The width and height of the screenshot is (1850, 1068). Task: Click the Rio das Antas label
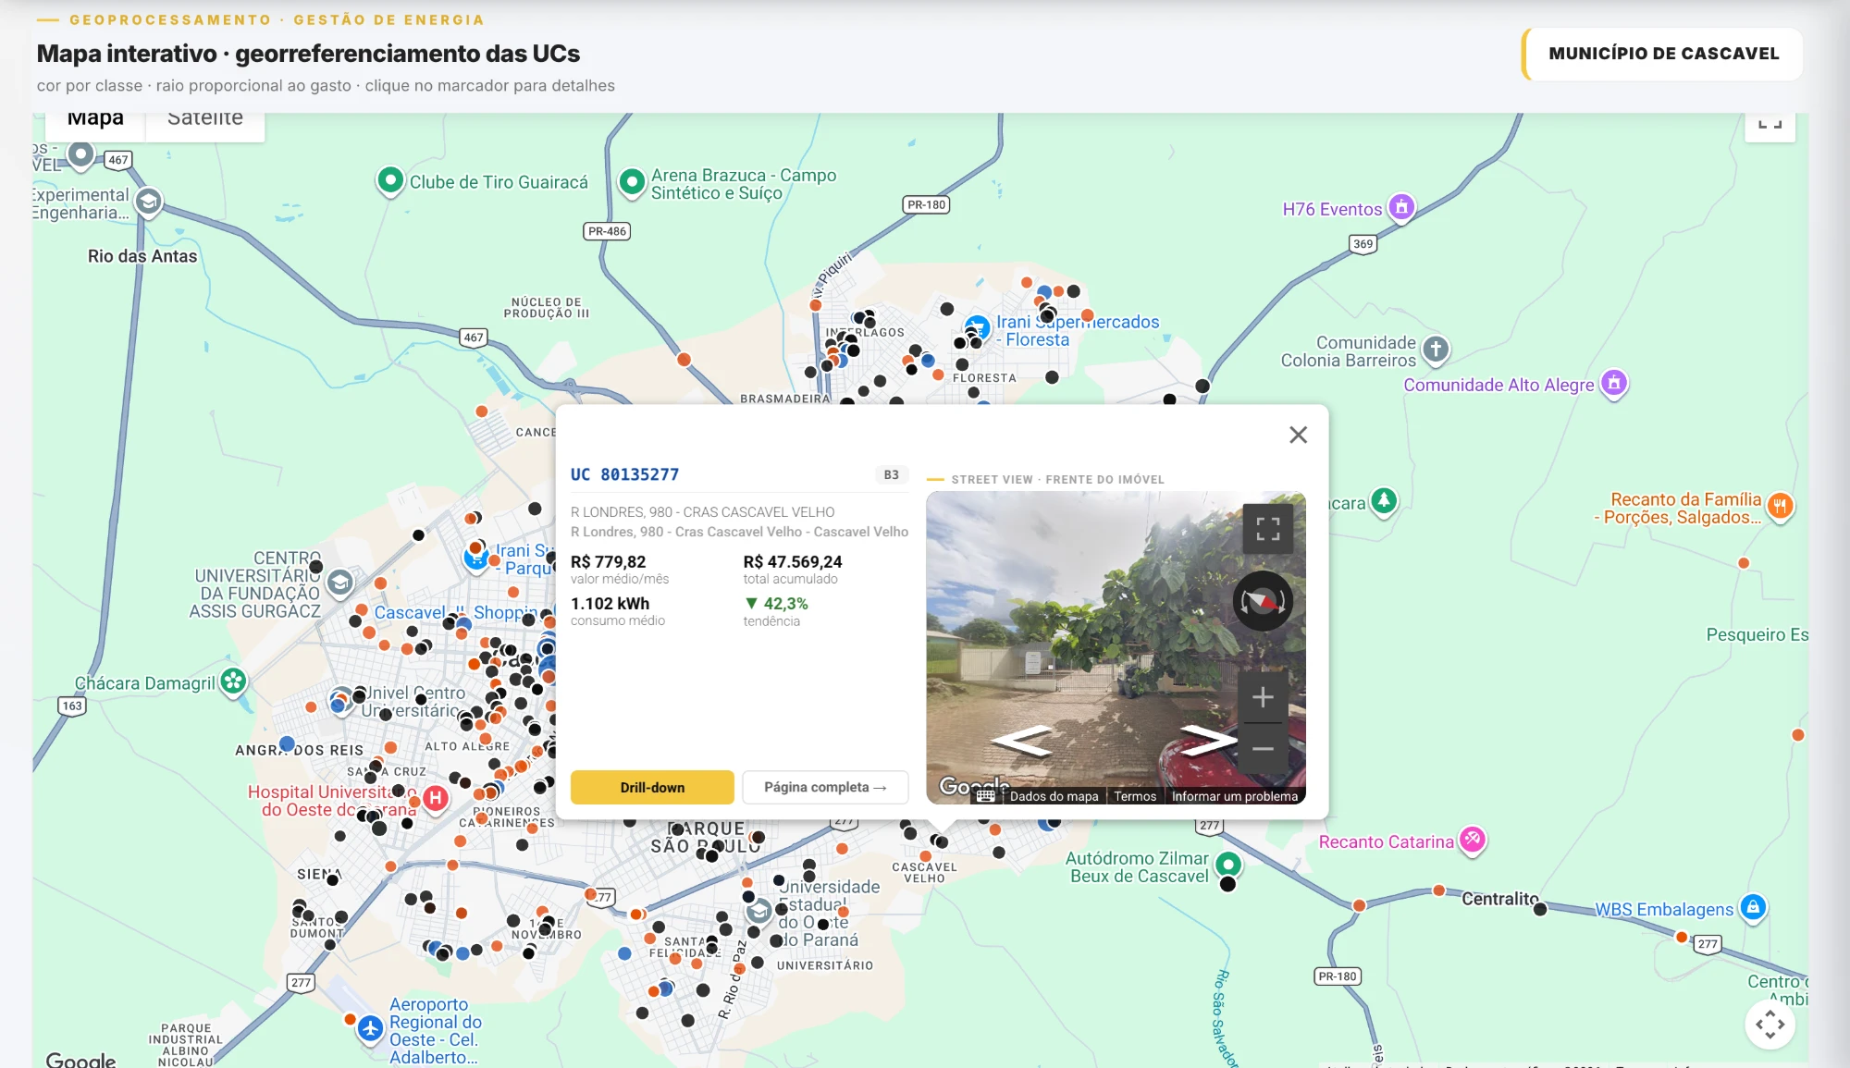point(142,256)
